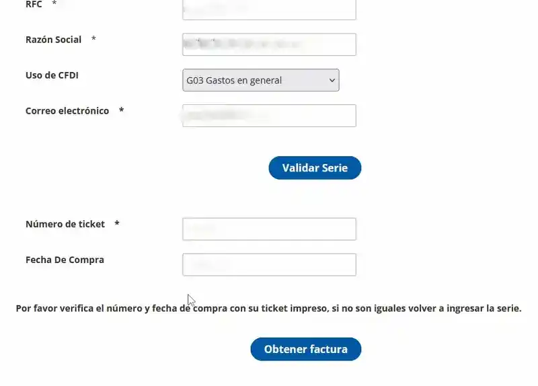The height and width of the screenshot is (386, 538).
Task: Click the Número de ticket label
Action: tap(65, 224)
